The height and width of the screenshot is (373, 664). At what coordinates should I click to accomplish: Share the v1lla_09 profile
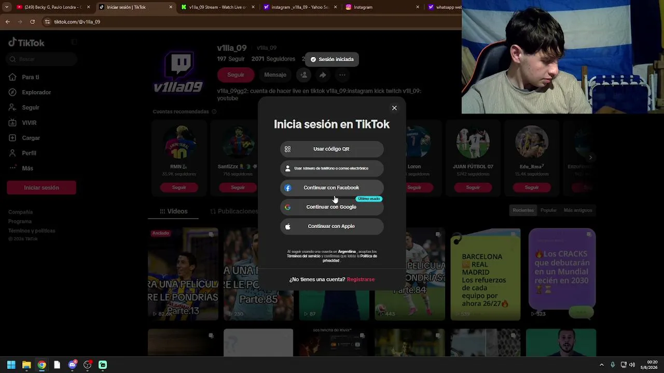coord(323,75)
